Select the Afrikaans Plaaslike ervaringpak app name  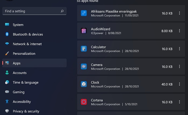pos(114,11)
